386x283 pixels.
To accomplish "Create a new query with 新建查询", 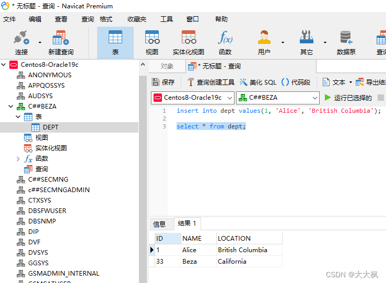I will pos(61,42).
